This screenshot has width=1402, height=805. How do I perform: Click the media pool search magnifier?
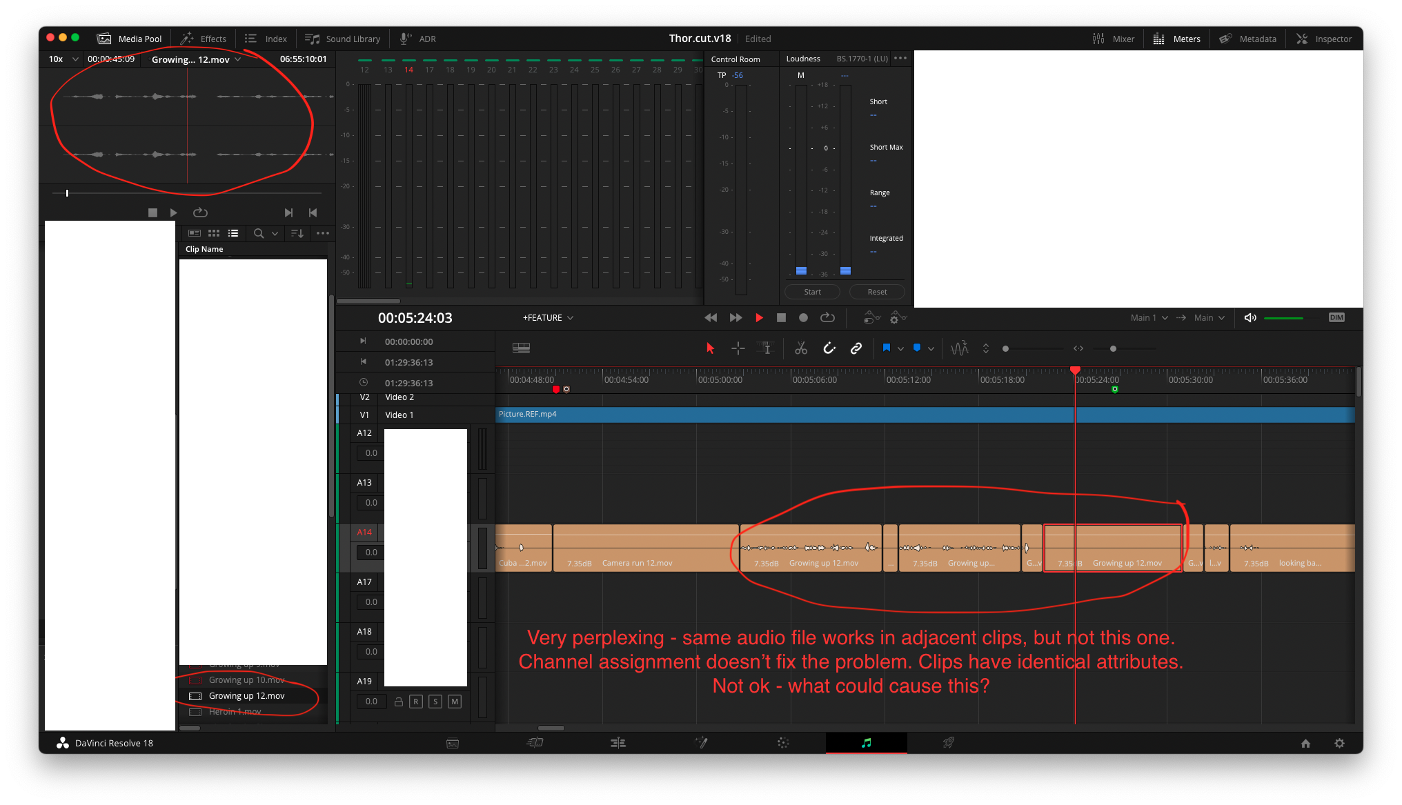(259, 233)
